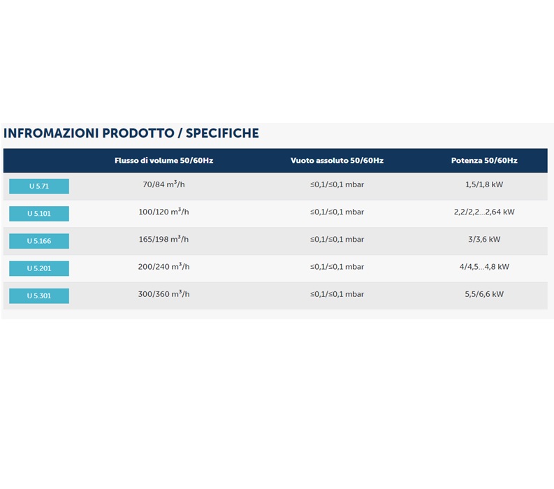Click the 'Potenza 50/60Hz' column header
Viewport: 554px width, 489px height.
[483, 161]
